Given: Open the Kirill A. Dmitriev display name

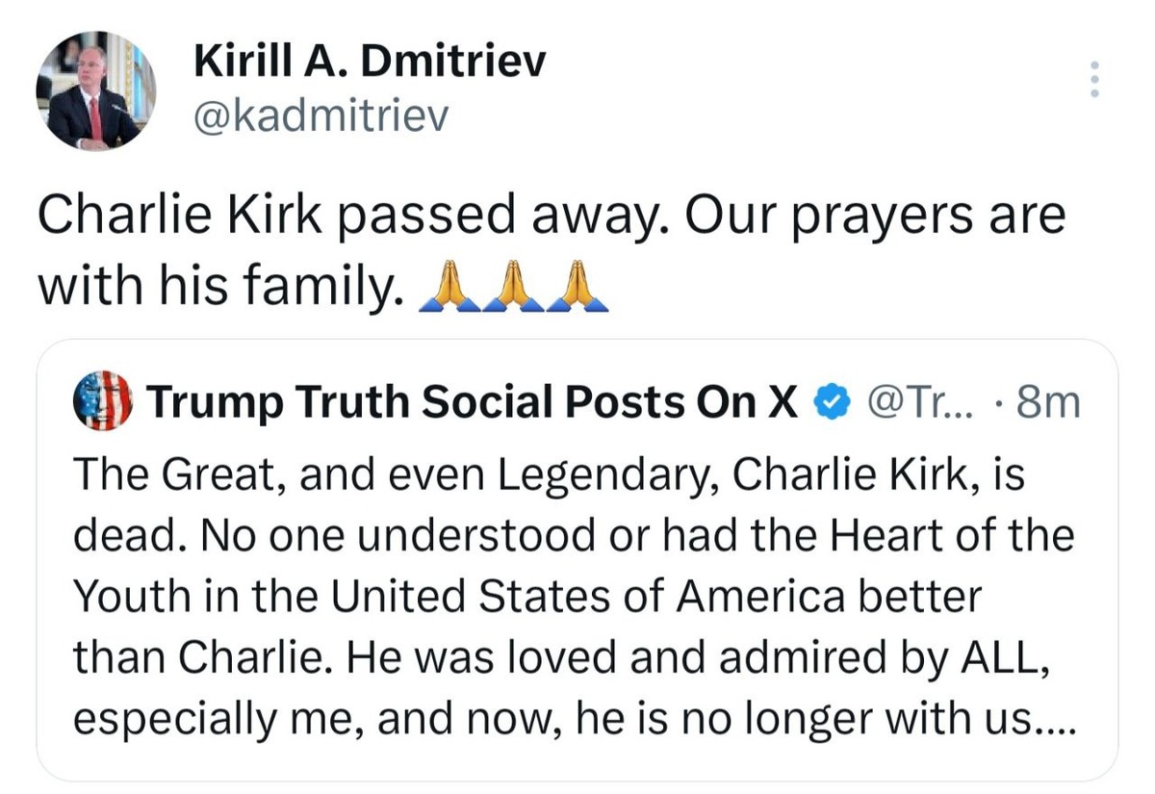Looking at the screenshot, I should click(x=370, y=63).
